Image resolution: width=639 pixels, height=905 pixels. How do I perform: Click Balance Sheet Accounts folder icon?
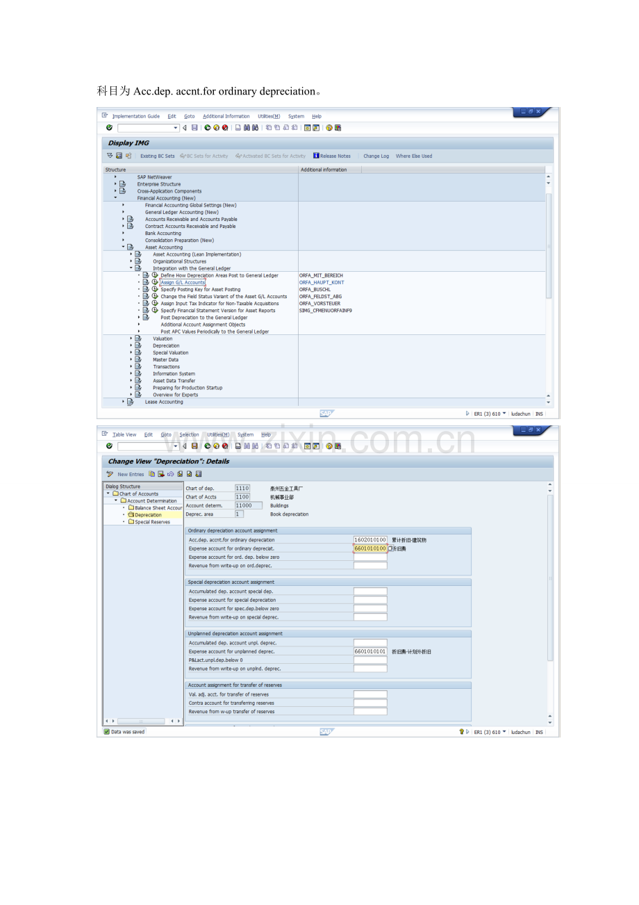pos(131,508)
